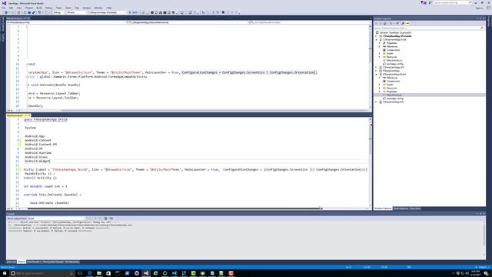Open the File menu
The width and height of the screenshot is (492, 277).
(4, 8)
